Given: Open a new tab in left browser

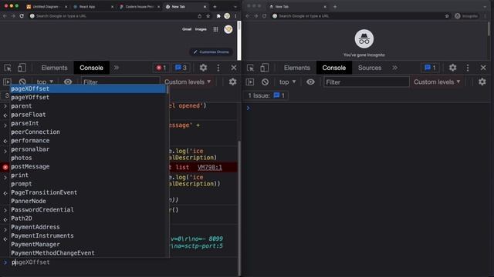Looking at the screenshot, I should pos(215,7).
